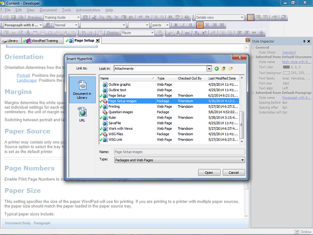The width and height of the screenshot is (313, 235).
Task: Click the file list vertical scrollbar thumb
Action: tap(242, 125)
